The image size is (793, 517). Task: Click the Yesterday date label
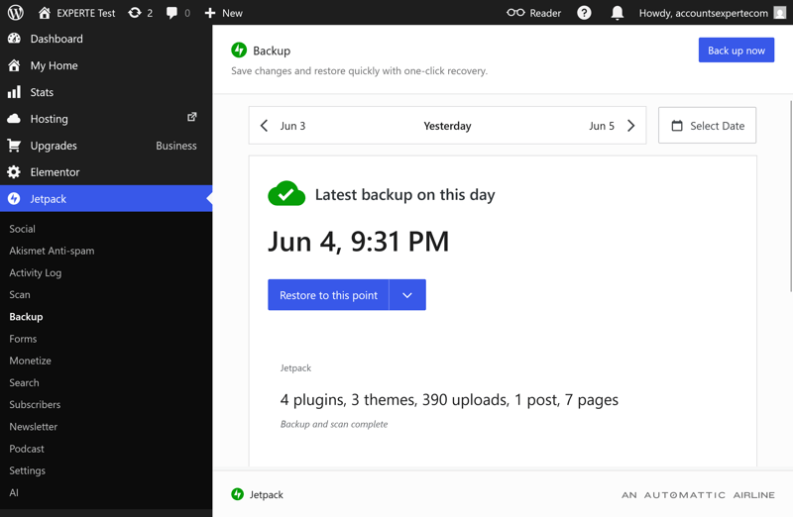coord(447,126)
